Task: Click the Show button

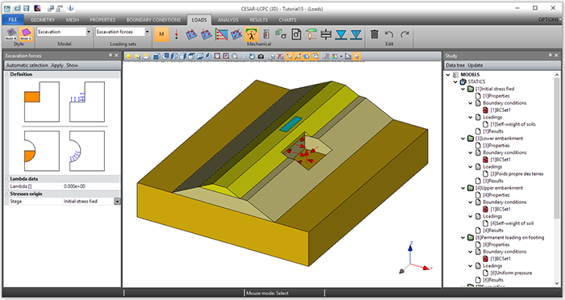Action: click(x=72, y=65)
